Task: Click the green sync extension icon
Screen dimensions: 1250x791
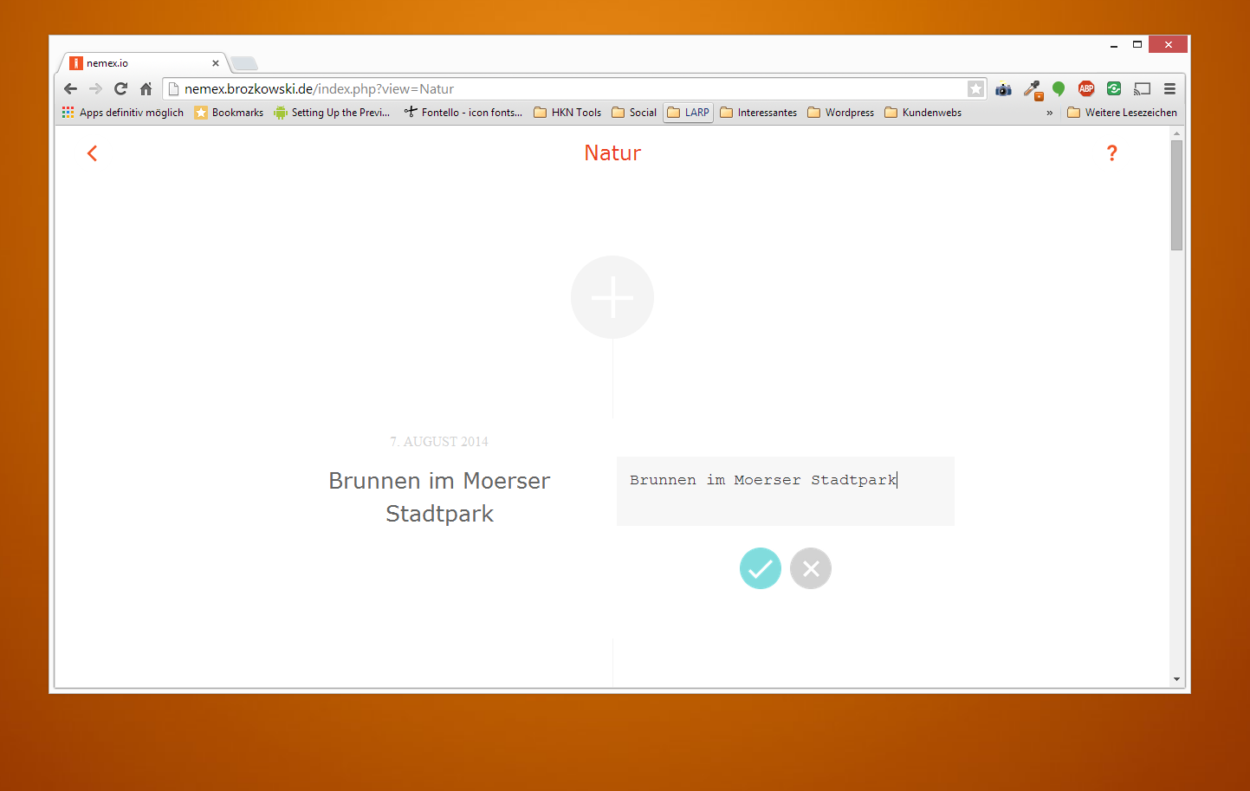Action: (x=1114, y=88)
